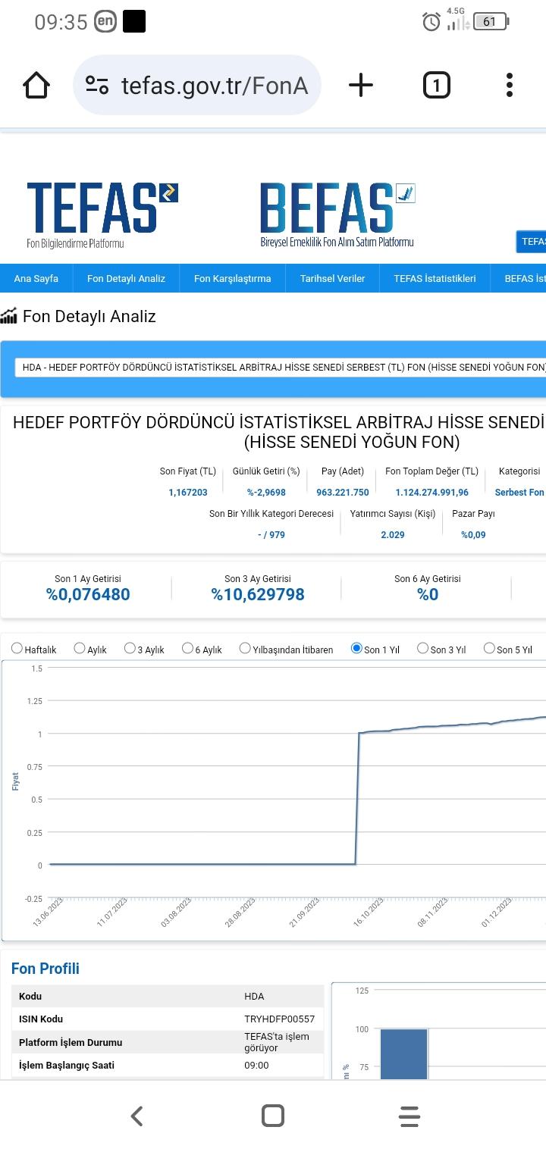Select the Haftalık radio button
The height and width of the screenshot is (1152, 546).
click(x=17, y=648)
